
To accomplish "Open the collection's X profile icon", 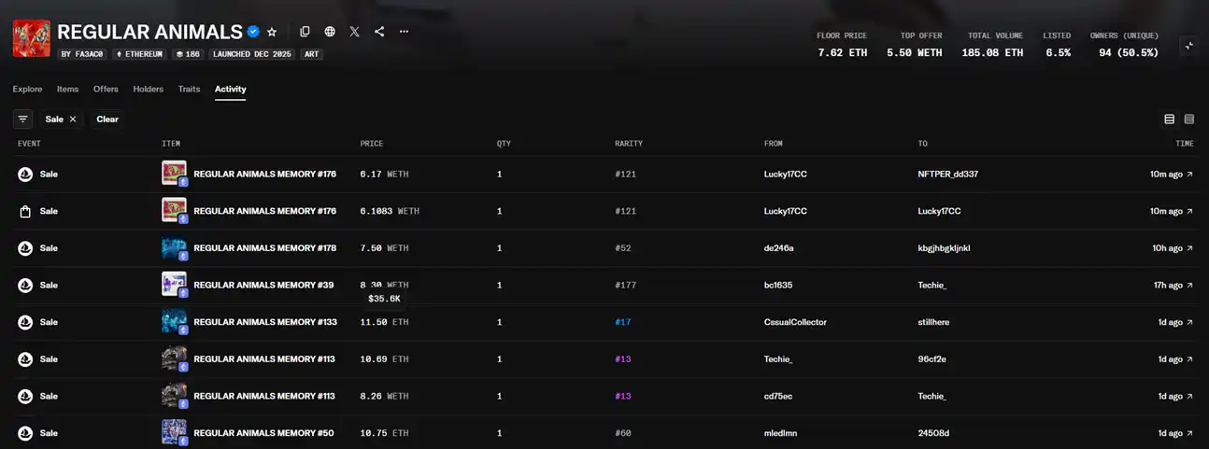I will tap(354, 32).
